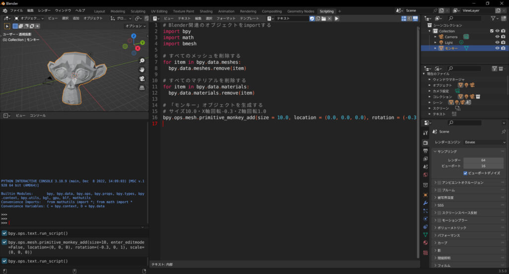This screenshot has height=274, width=509.
Task: Adjust the ビューポート samples value 16
Action: [x=483, y=166]
